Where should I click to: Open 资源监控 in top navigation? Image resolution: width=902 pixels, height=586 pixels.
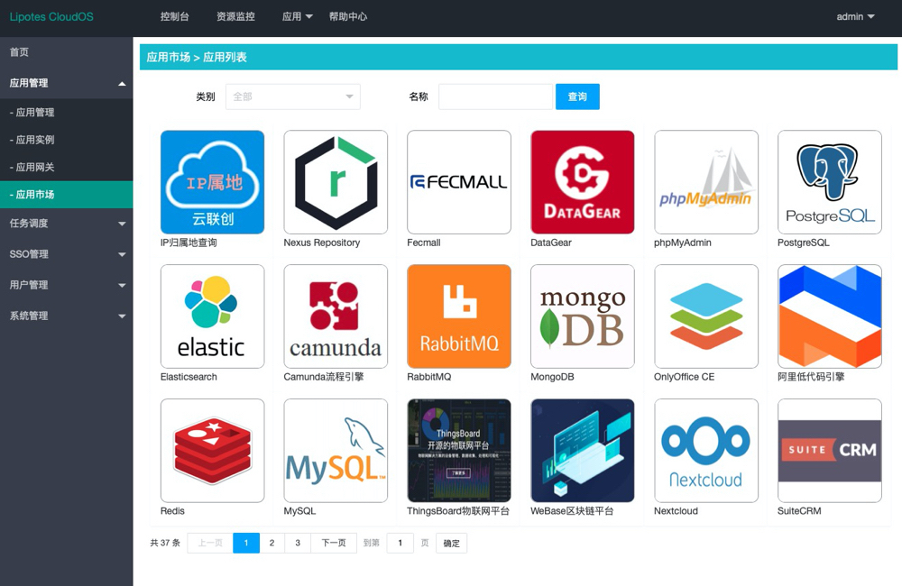[235, 16]
